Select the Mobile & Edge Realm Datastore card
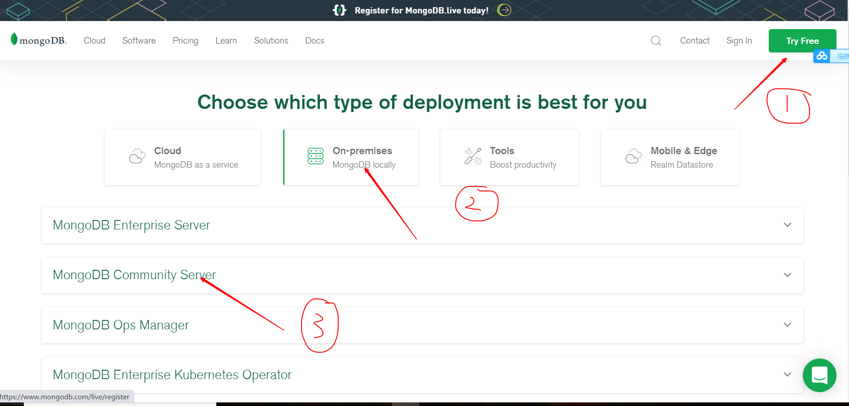 (670, 157)
